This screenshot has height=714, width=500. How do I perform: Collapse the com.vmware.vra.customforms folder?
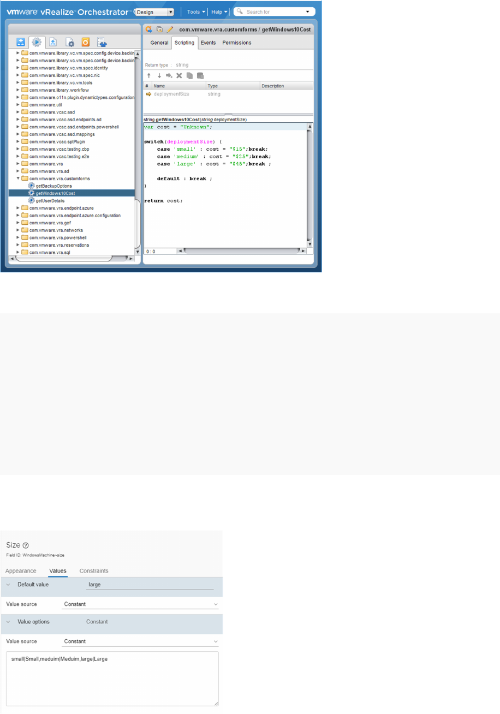(18, 178)
